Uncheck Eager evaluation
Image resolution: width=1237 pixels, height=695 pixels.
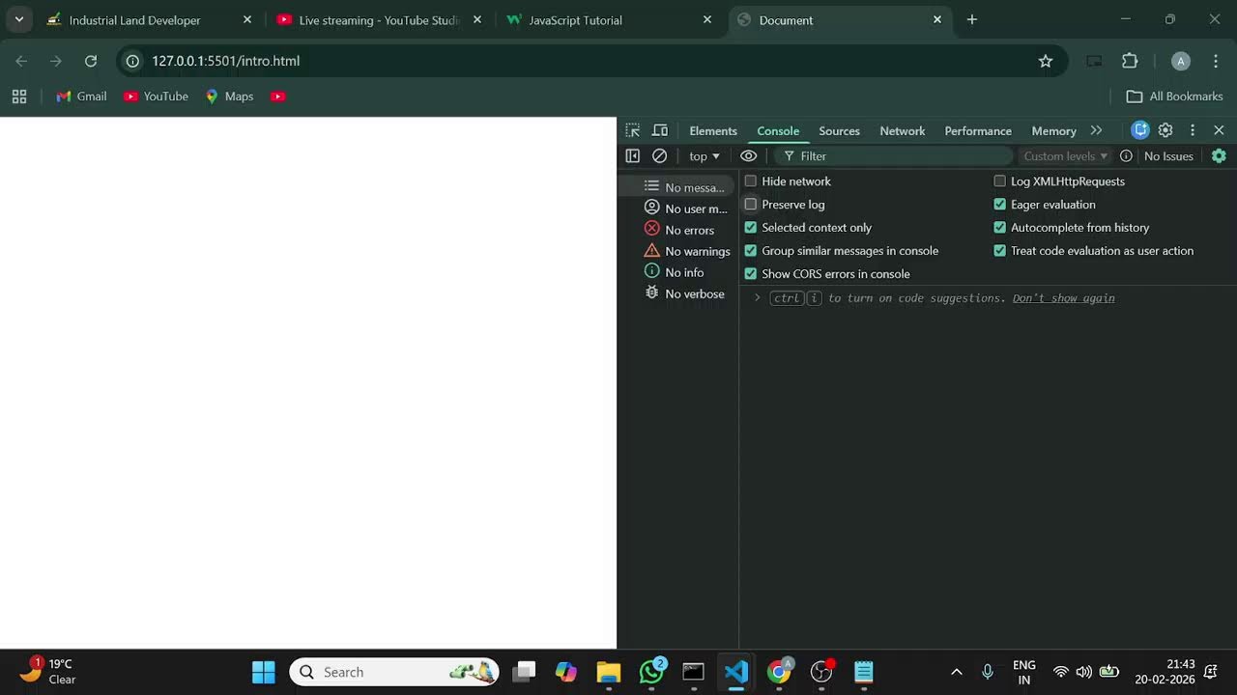pos(1000,204)
